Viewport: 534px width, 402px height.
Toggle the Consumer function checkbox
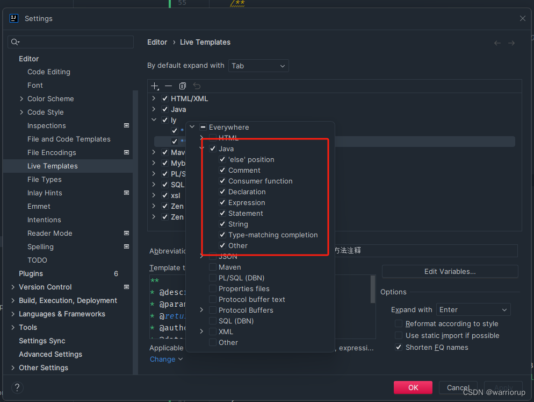coord(222,181)
